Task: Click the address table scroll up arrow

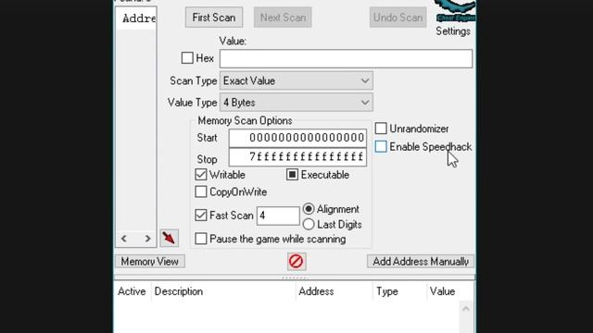Action: pyautogui.click(x=466, y=309)
